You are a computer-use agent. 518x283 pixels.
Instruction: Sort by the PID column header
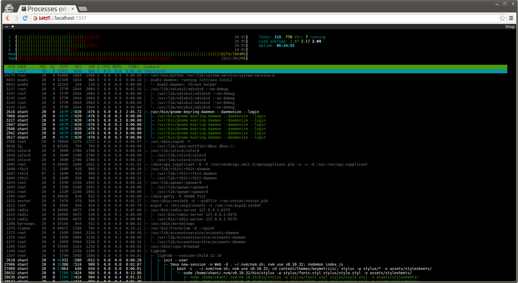click(12, 67)
